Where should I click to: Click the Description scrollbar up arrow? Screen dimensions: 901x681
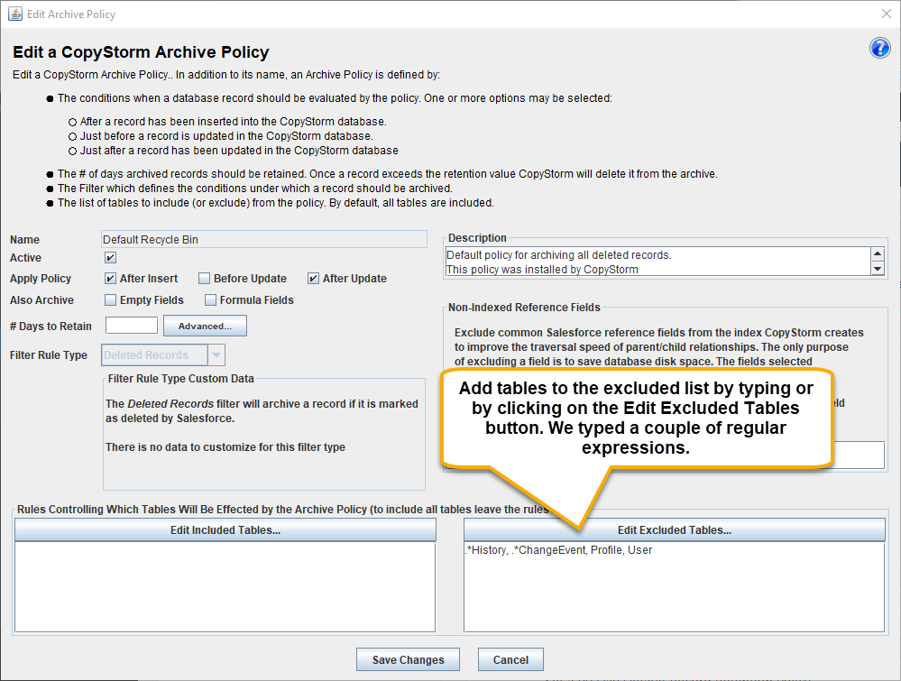tap(878, 254)
